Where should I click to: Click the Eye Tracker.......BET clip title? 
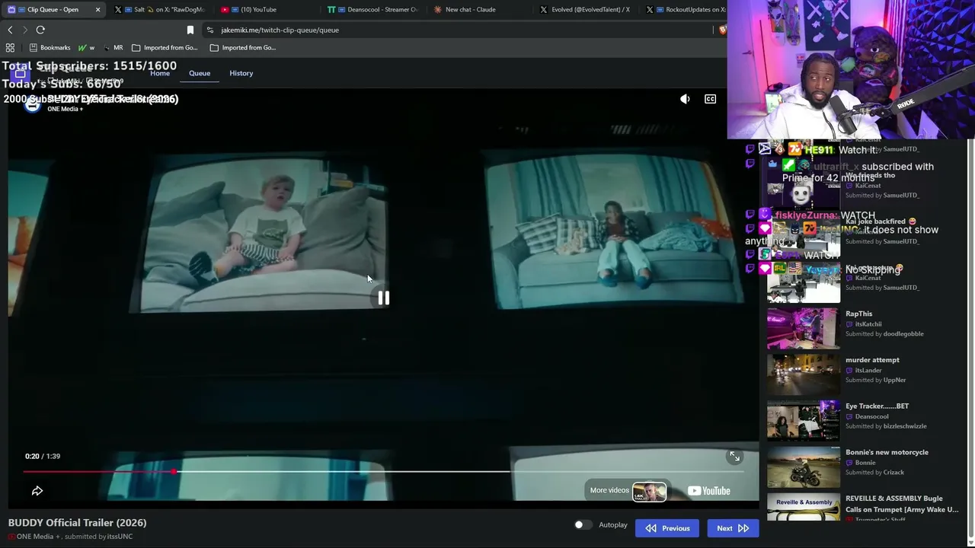coord(877,406)
